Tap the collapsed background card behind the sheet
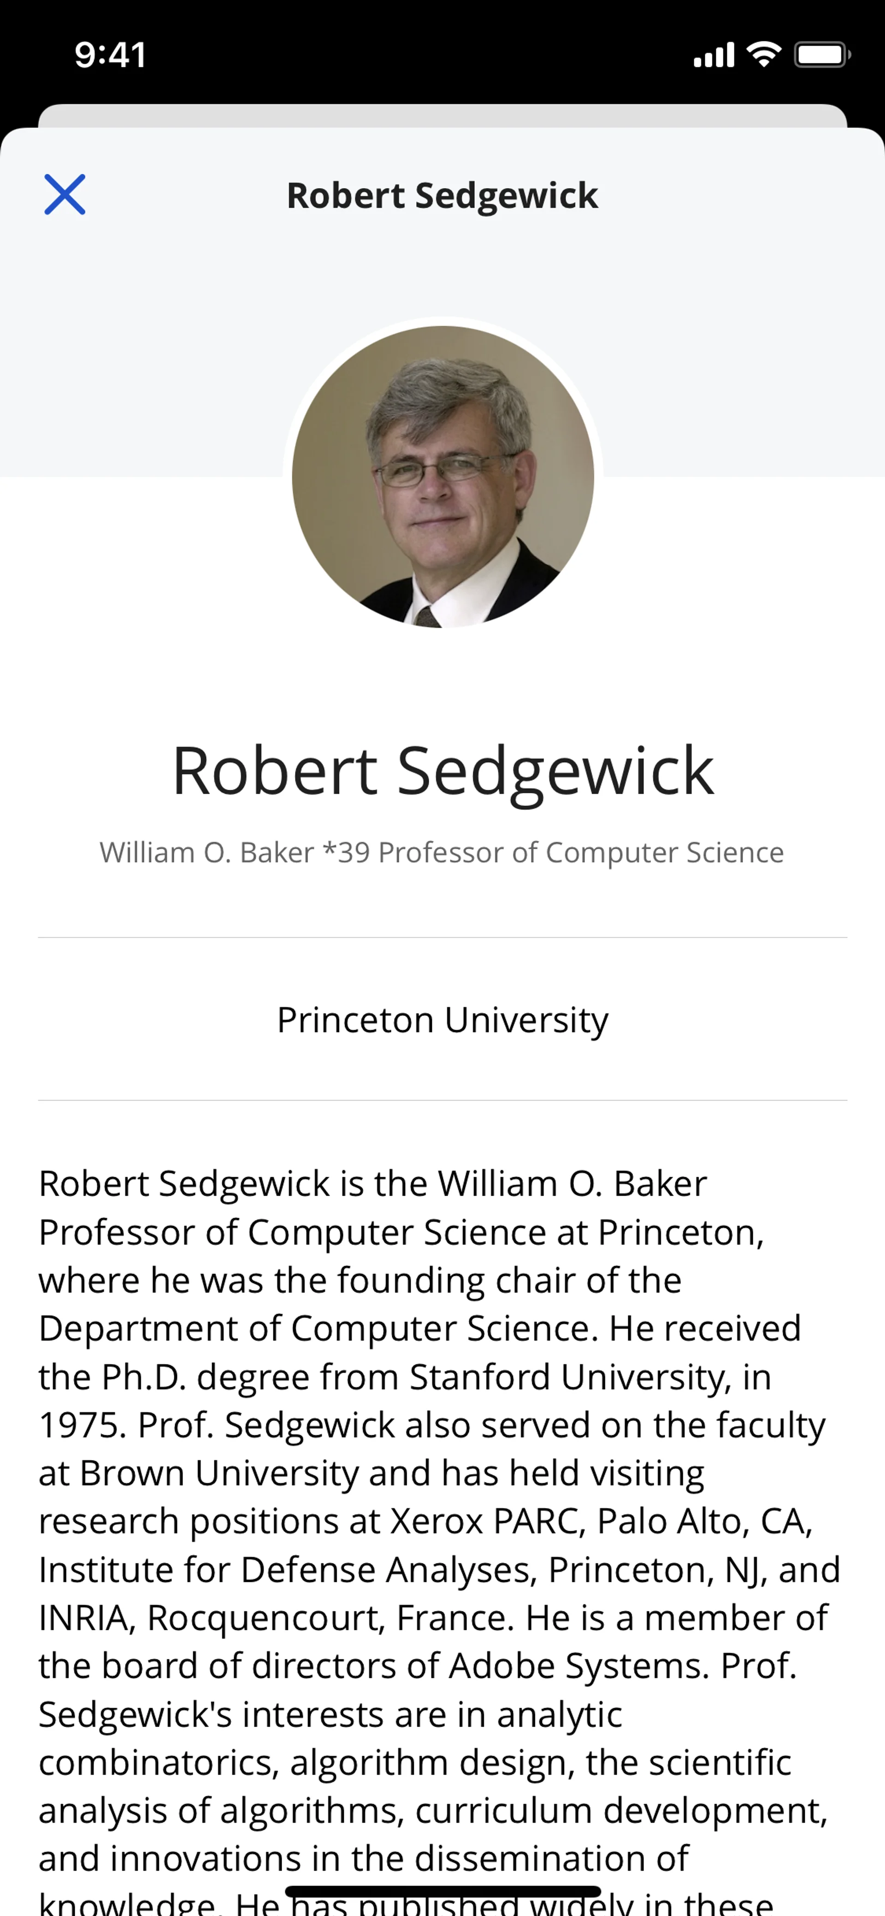Viewport: 885px width, 1916px height. pyautogui.click(x=442, y=115)
